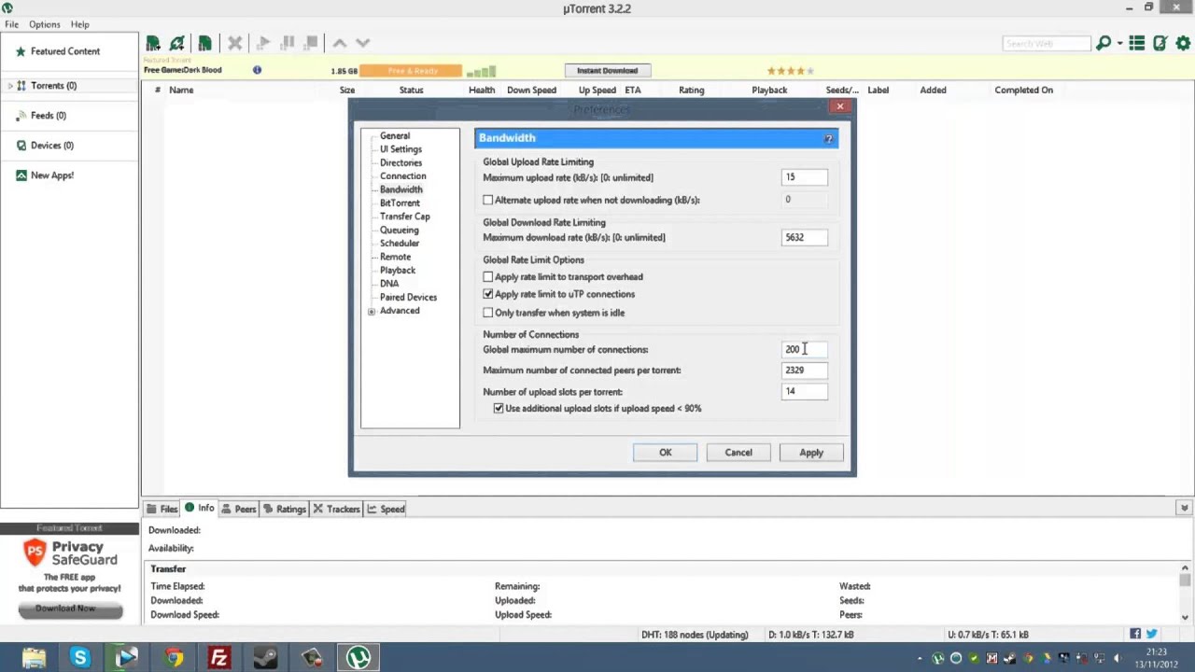
Task: Check Only transfer when system is idle
Action: click(x=487, y=313)
